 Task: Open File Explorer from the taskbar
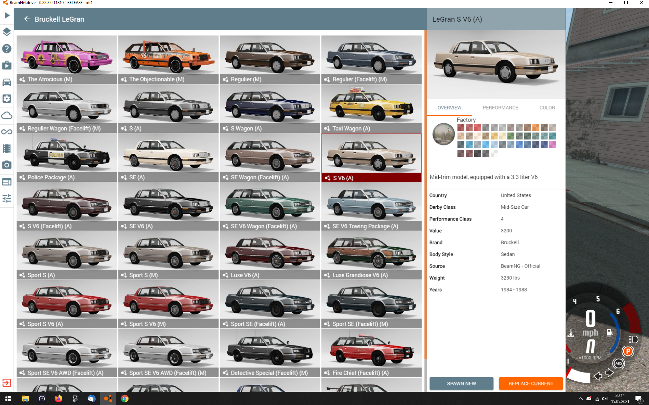point(25,399)
